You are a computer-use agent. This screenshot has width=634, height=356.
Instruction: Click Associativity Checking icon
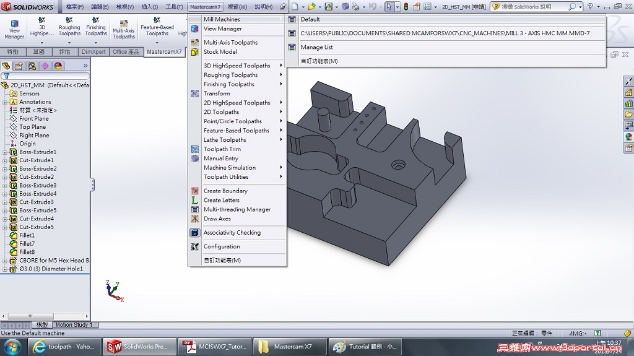point(195,233)
